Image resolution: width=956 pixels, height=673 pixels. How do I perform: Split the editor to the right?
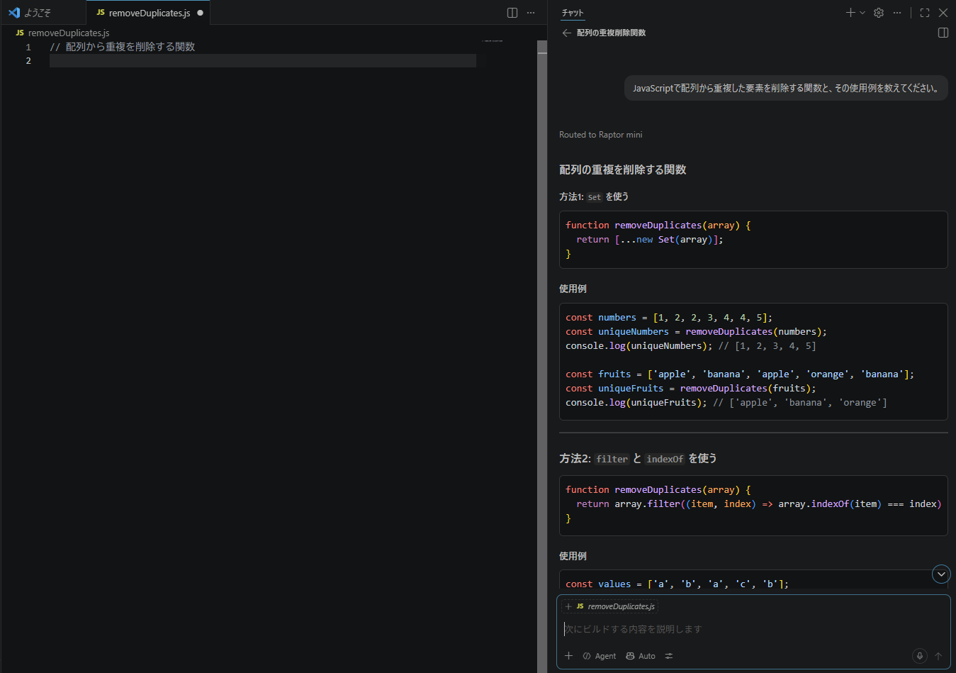coord(512,13)
